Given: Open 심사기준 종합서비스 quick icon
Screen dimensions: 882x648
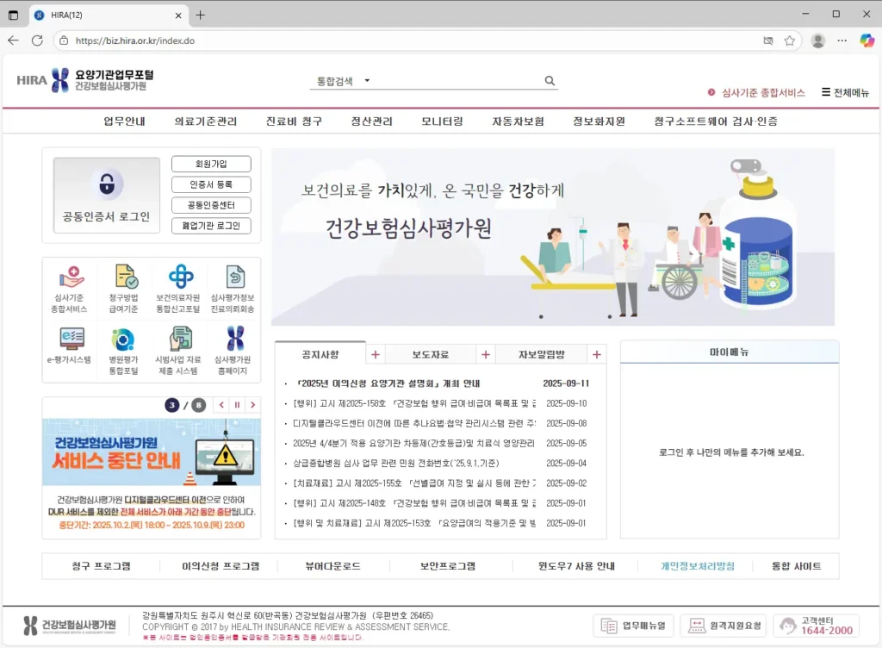Looking at the screenshot, I should pos(70,290).
